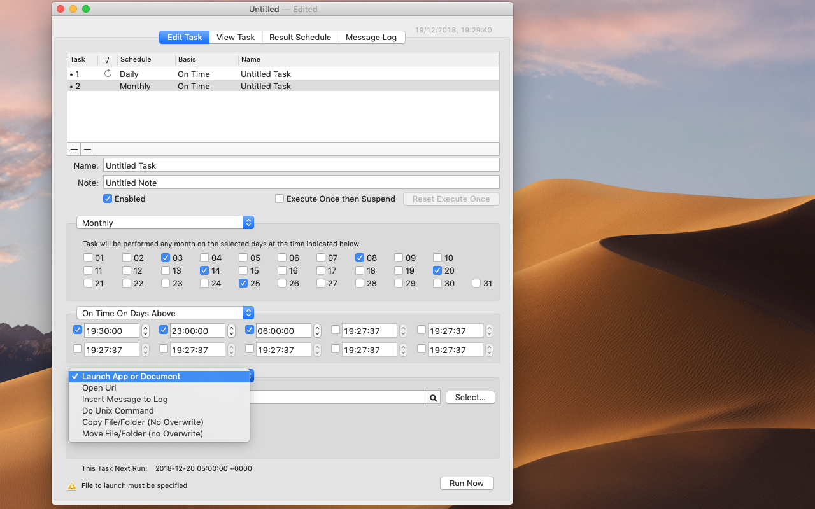
Task: Select Launch App or Document option
Action: click(159, 376)
